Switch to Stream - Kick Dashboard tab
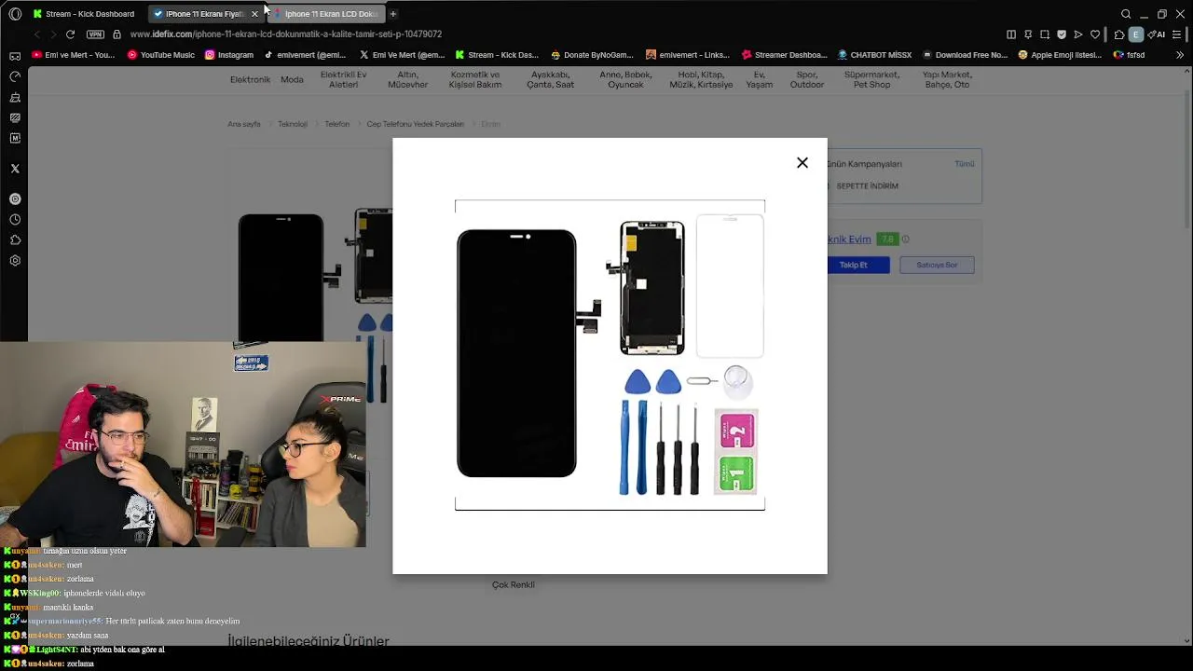This screenshot has width=1193, height=671. click(x=83, y=14)
